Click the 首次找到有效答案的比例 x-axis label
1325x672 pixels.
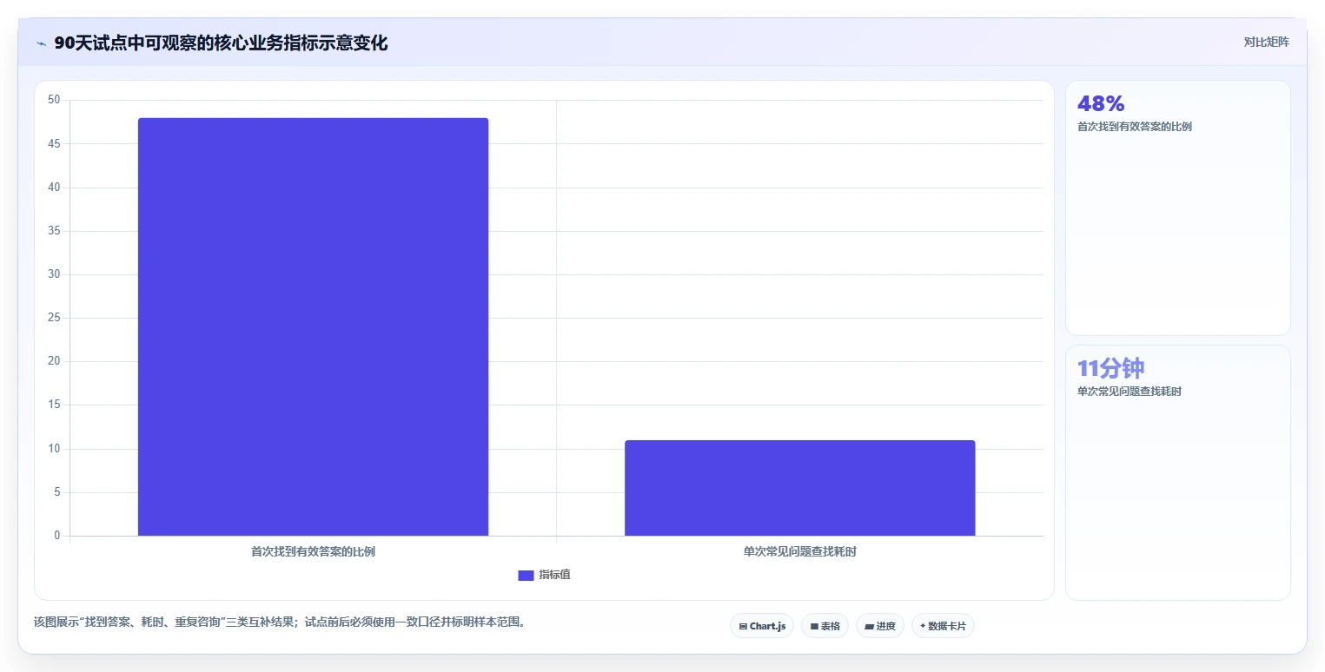(313, 551)
